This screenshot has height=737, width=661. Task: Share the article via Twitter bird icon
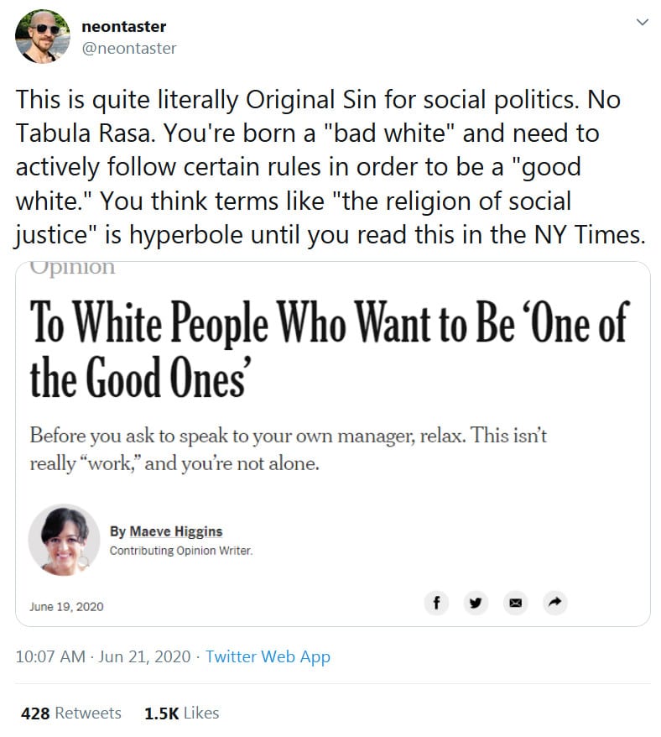tap(476, 602)
